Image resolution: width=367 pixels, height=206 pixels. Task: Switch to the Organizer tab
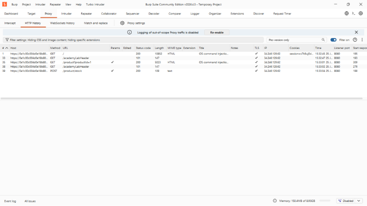click(215, 14)
